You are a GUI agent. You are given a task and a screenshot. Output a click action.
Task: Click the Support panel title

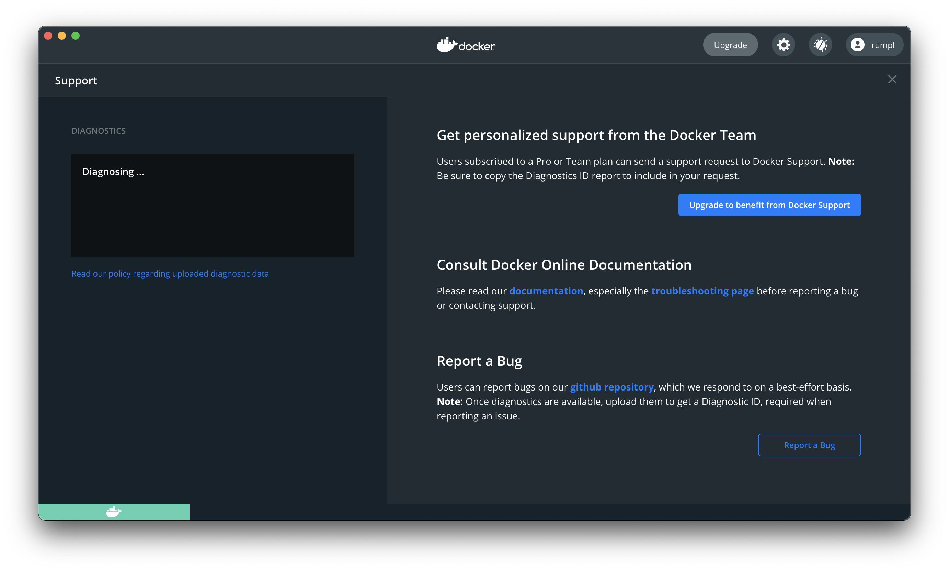pos(76,80)
